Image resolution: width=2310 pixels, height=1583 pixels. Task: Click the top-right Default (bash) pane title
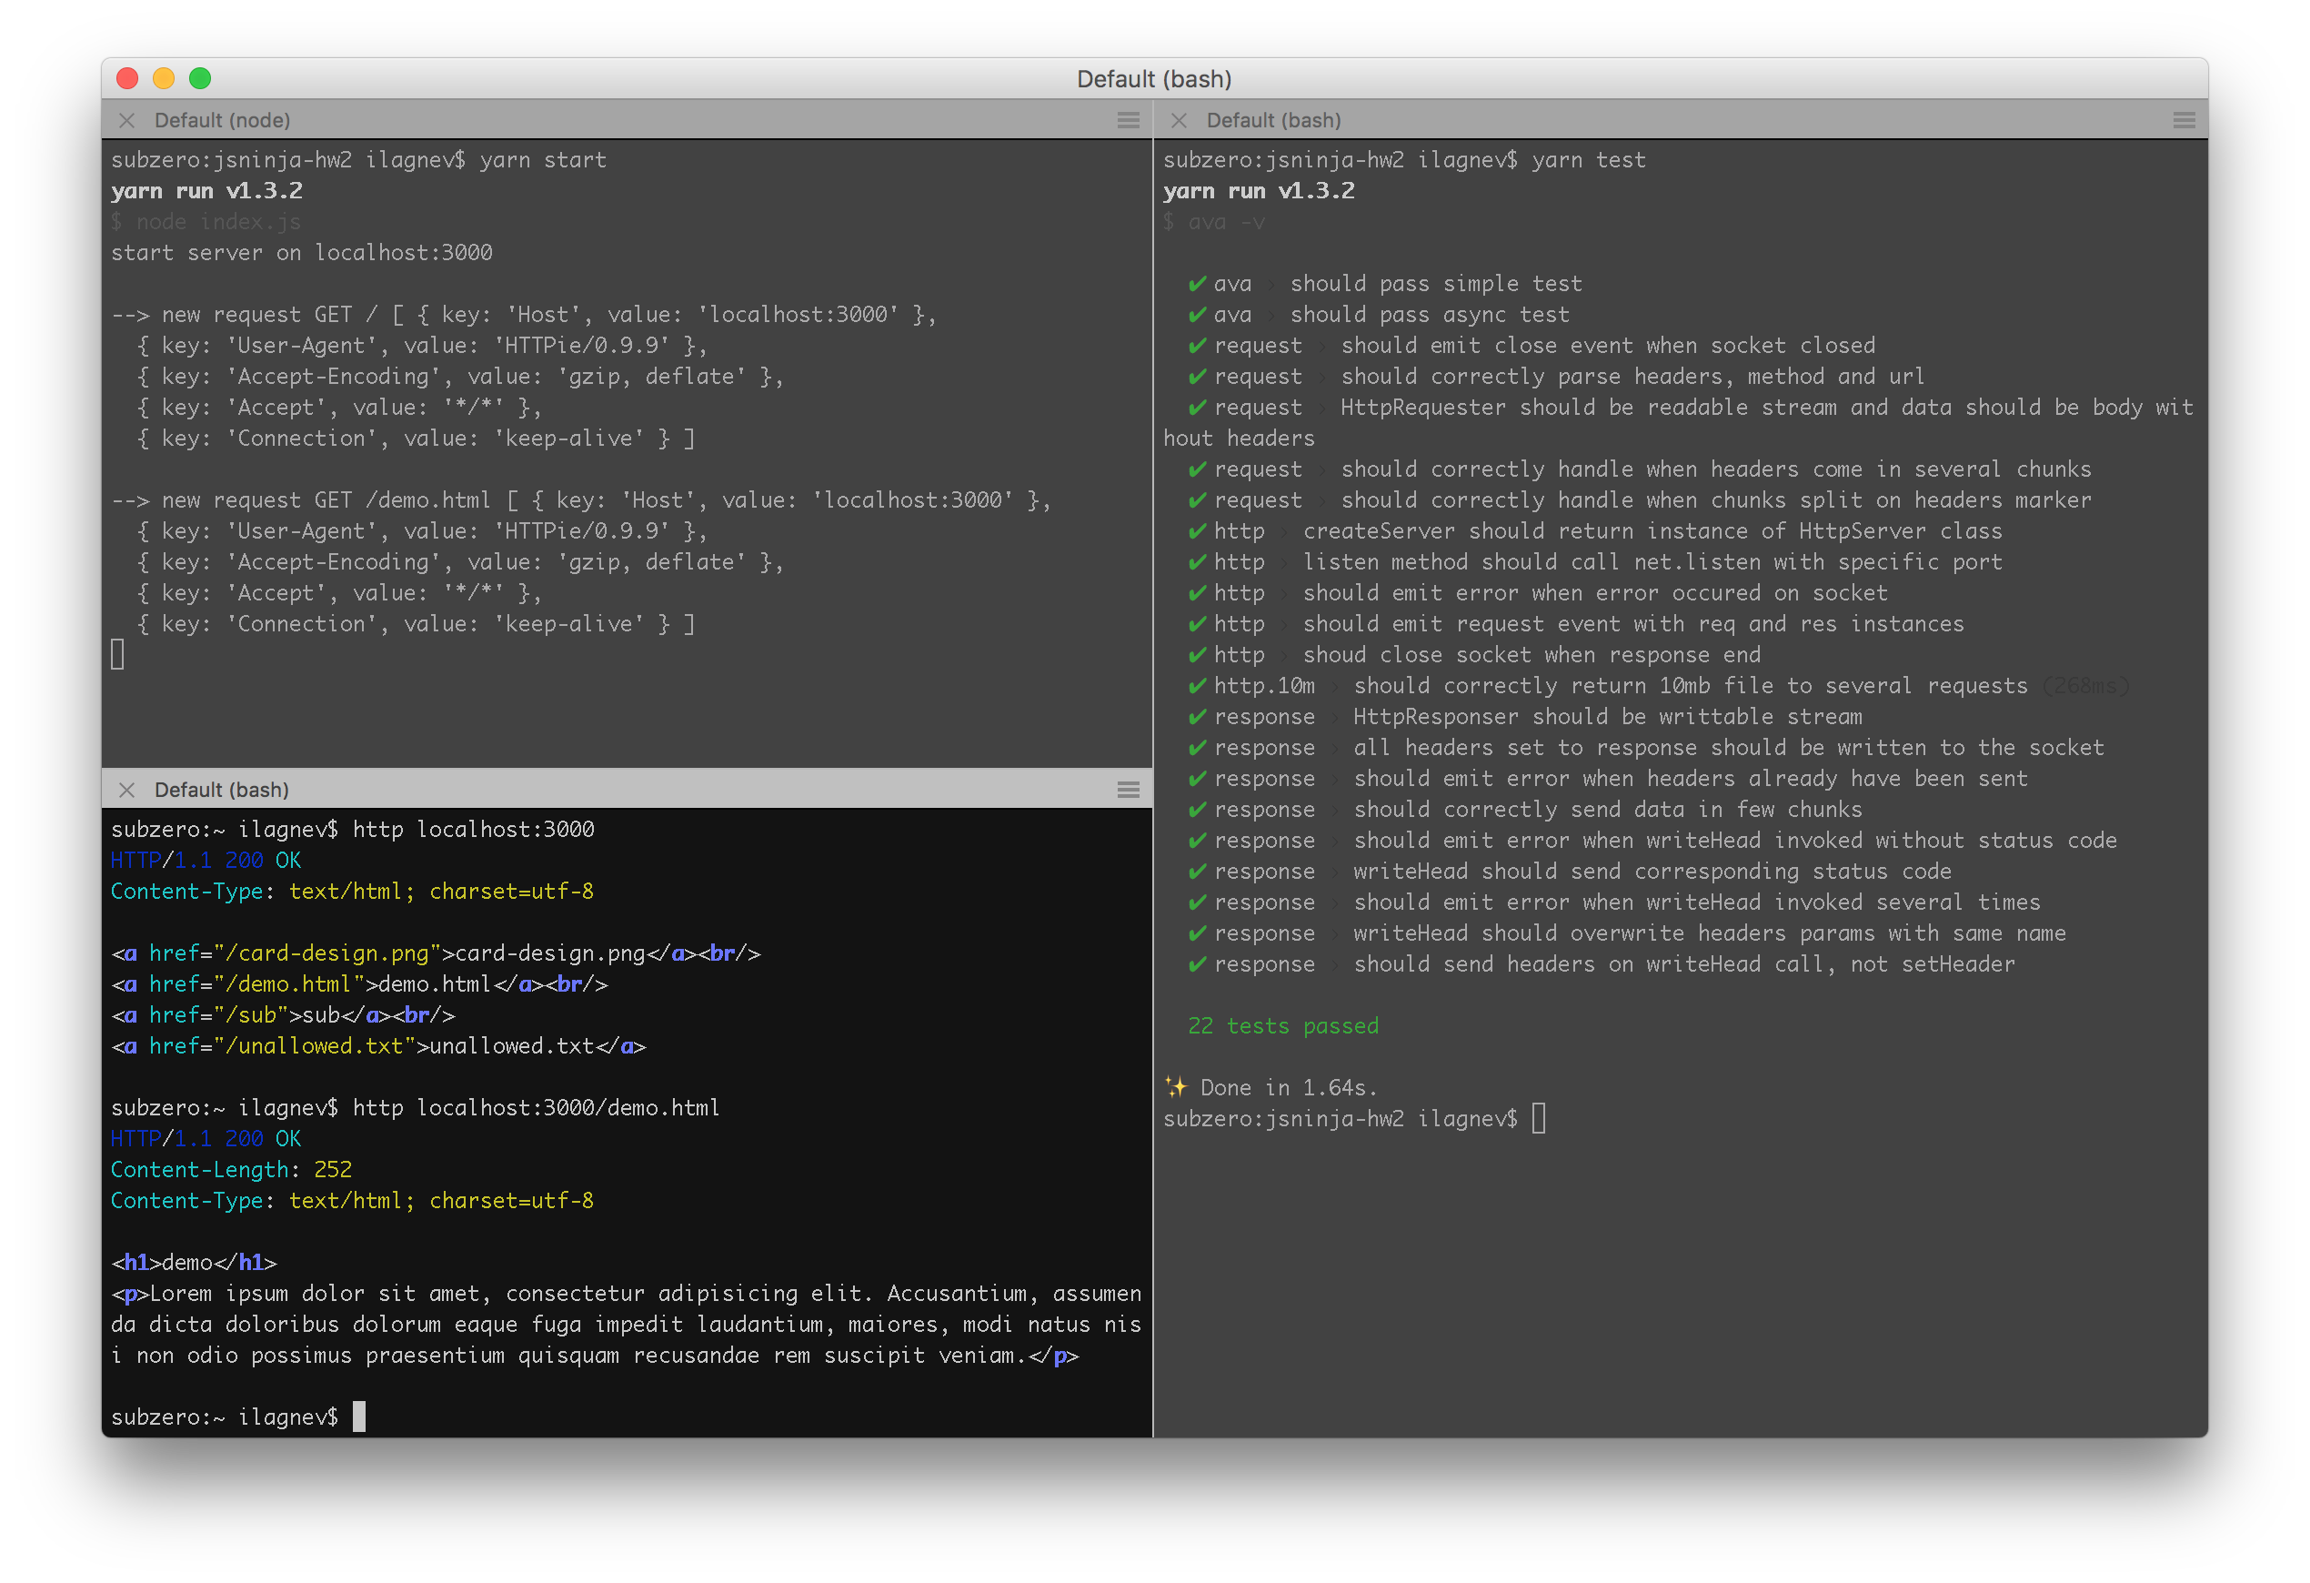click(1273, 120)
